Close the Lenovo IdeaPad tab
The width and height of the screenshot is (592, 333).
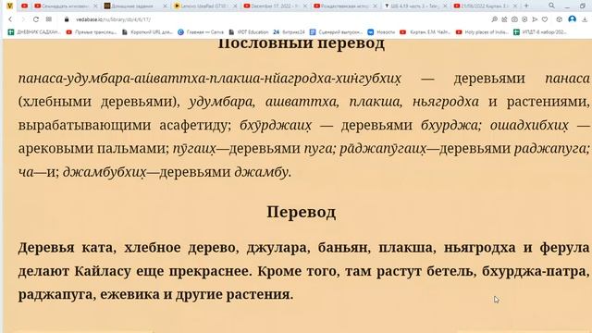[x=235, y=6]
